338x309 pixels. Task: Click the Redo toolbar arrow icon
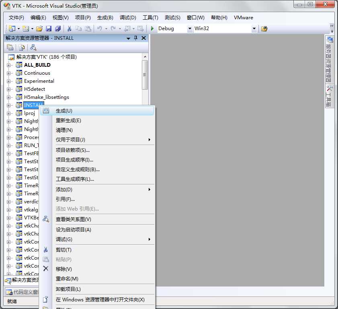click(x=113, y=29)
